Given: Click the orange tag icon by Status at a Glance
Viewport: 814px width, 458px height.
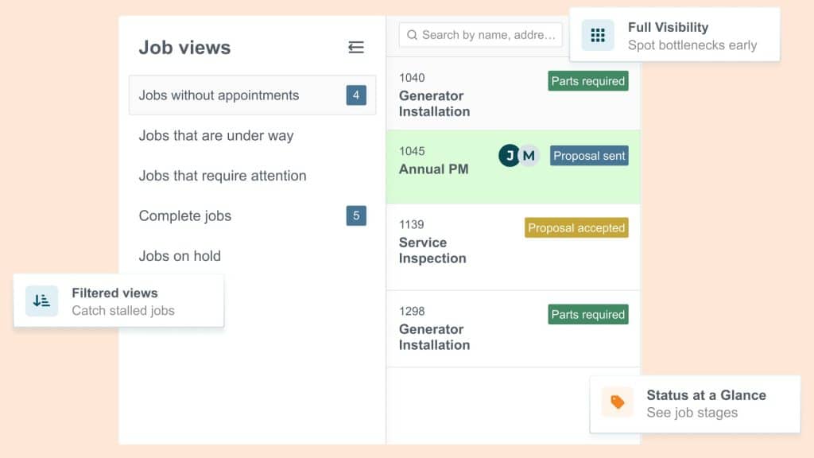Looking at the screenshot, I should 617,402.
